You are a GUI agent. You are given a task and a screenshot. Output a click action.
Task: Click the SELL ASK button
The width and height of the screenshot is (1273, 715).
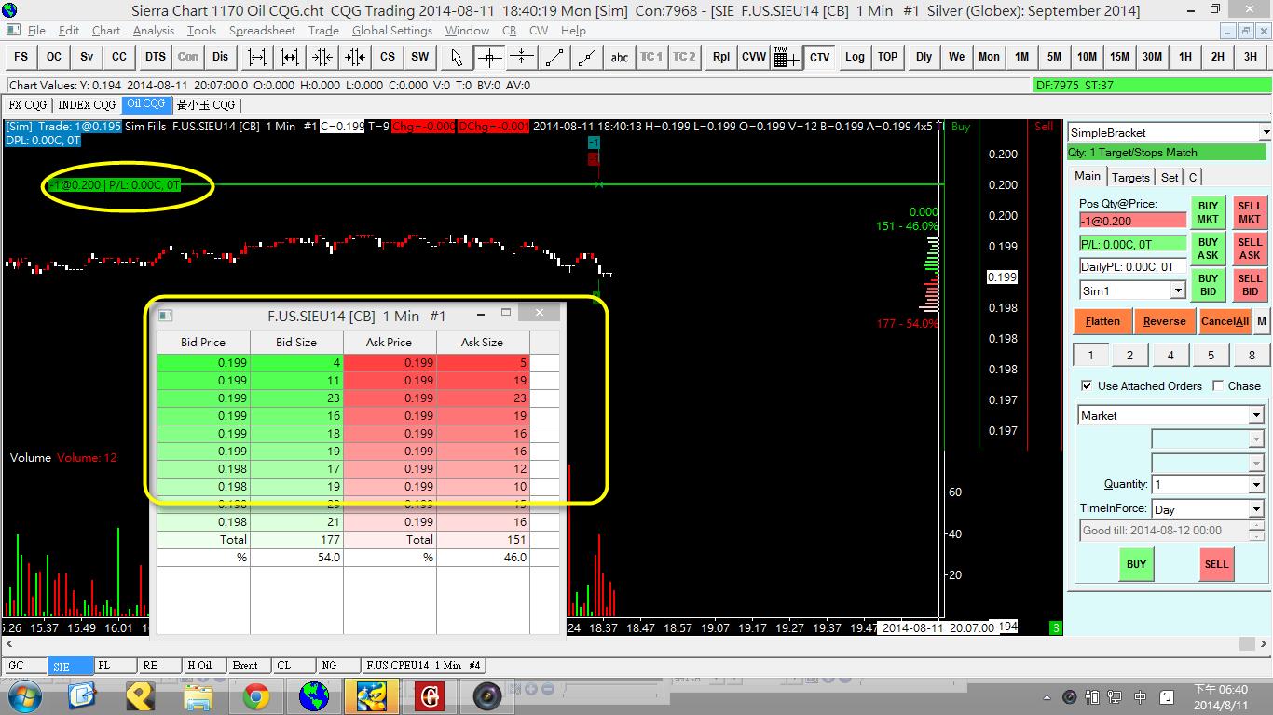(x=1250, y=249)
